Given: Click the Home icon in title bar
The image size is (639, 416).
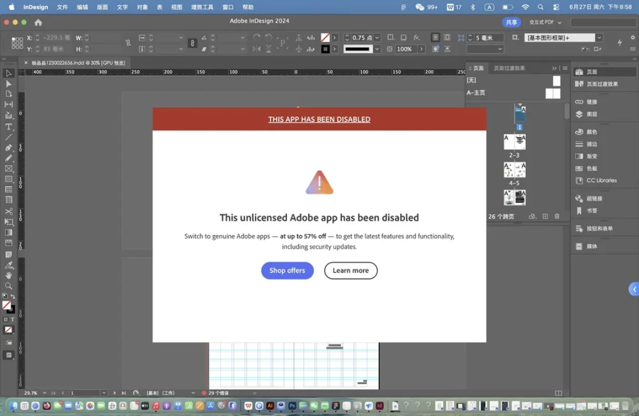Looking at the screenshot, I should (38, 22).
